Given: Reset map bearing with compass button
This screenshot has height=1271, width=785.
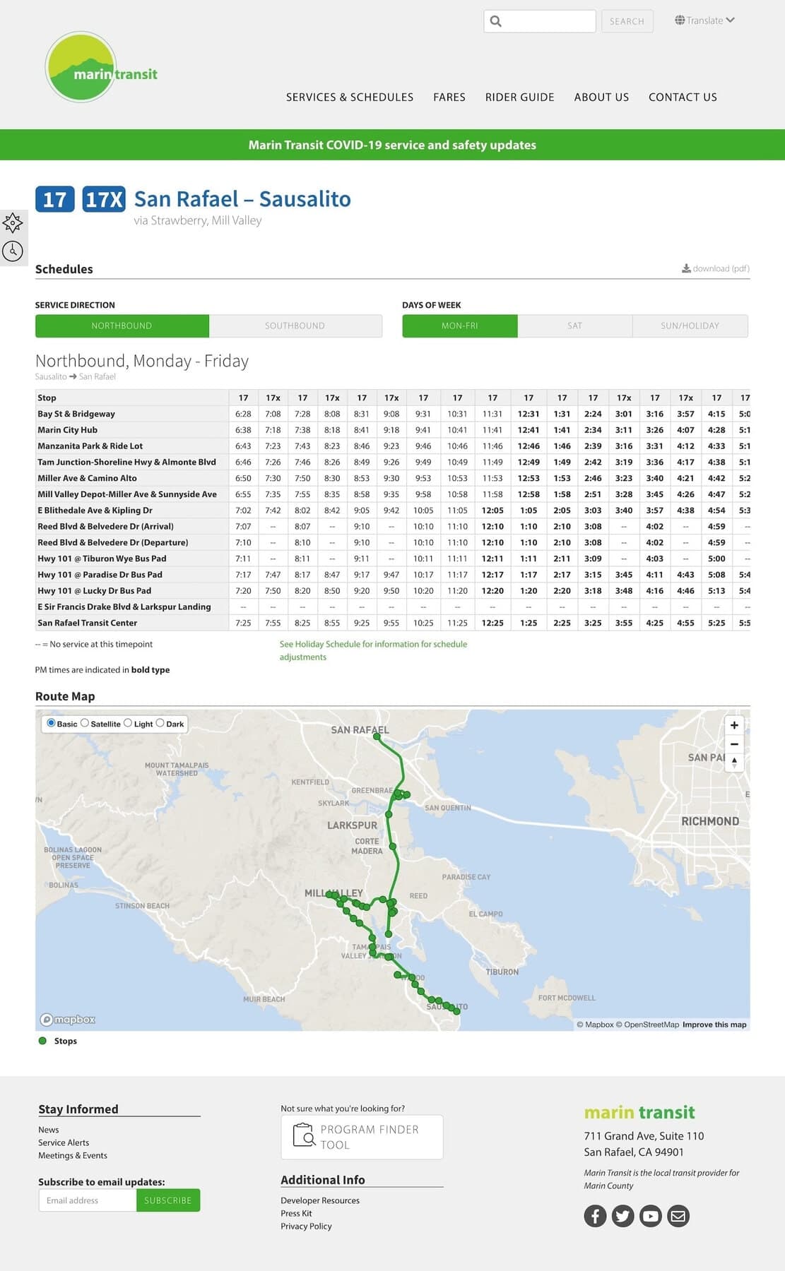Looking at the screenshot, I should (x=734, y=762).
